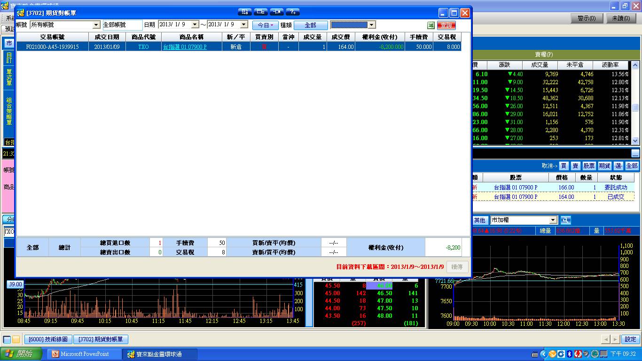Click the 未讀(0) unread button
642x361 pixels.
(621, 18)
